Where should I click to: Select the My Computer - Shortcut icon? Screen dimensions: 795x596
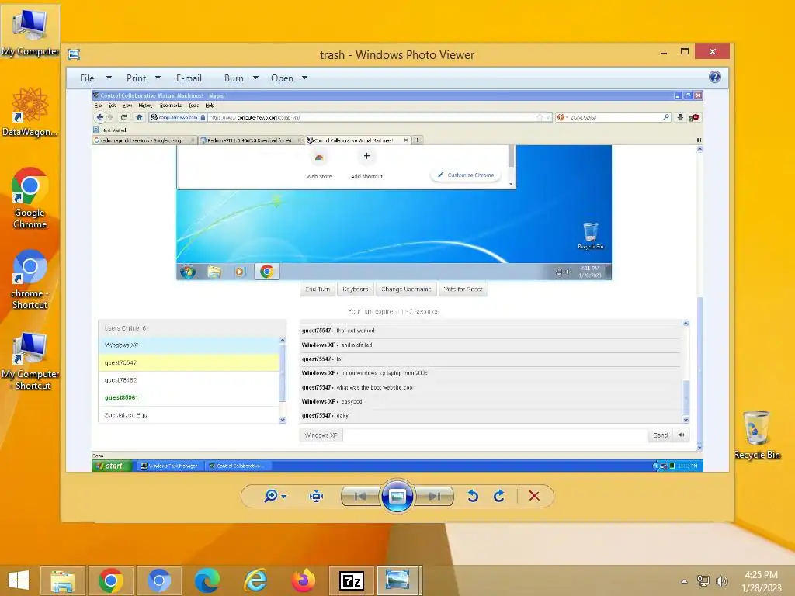[30, 361]
